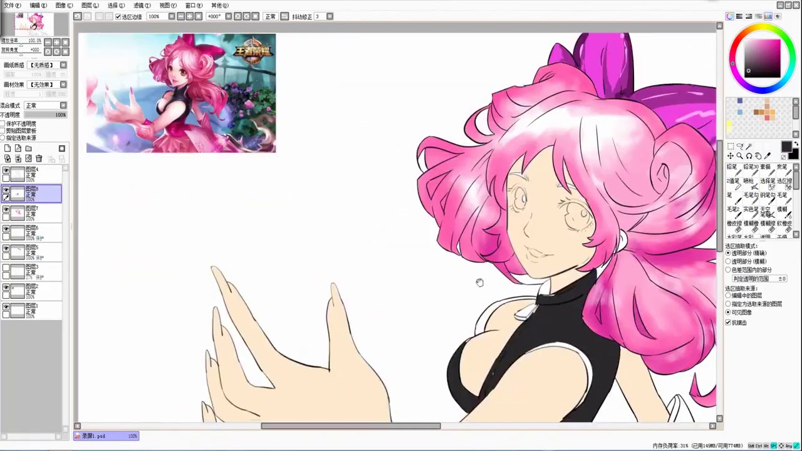Image resolution: width=802 pixels, height=451 pixels.
Task: Click the 录屏1.psd document tab
Action: [105, 436]
